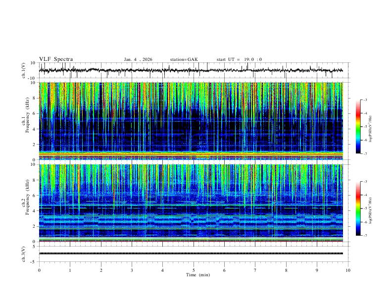Click the "VLF Spectra" title text
Screen dimensions: 392x303
point(56,59)
